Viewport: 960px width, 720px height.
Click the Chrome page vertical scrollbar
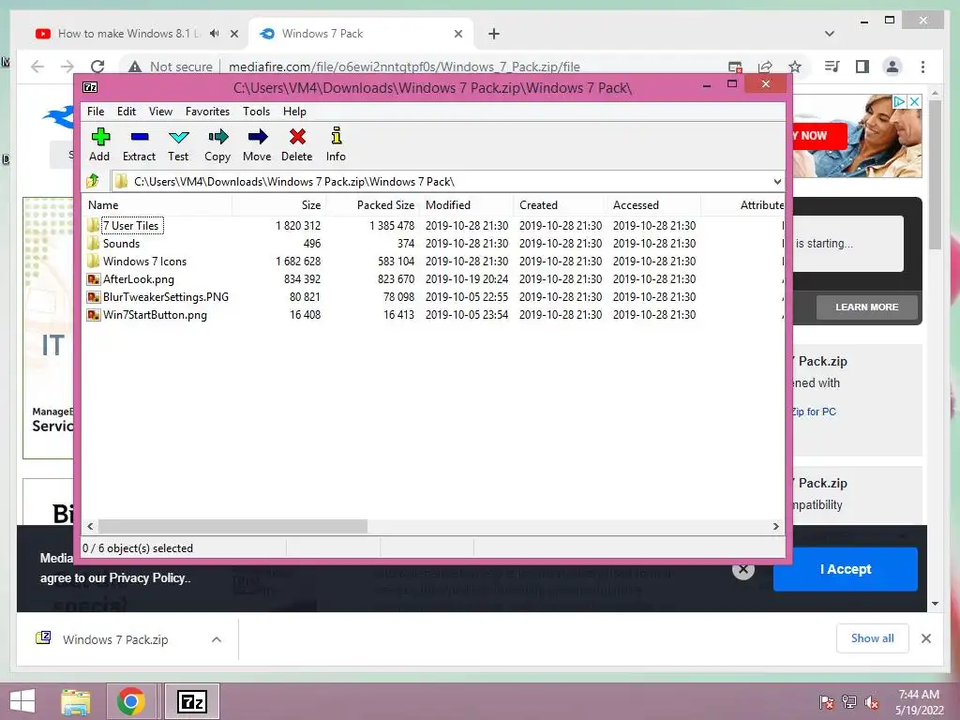tap(935, 173)
